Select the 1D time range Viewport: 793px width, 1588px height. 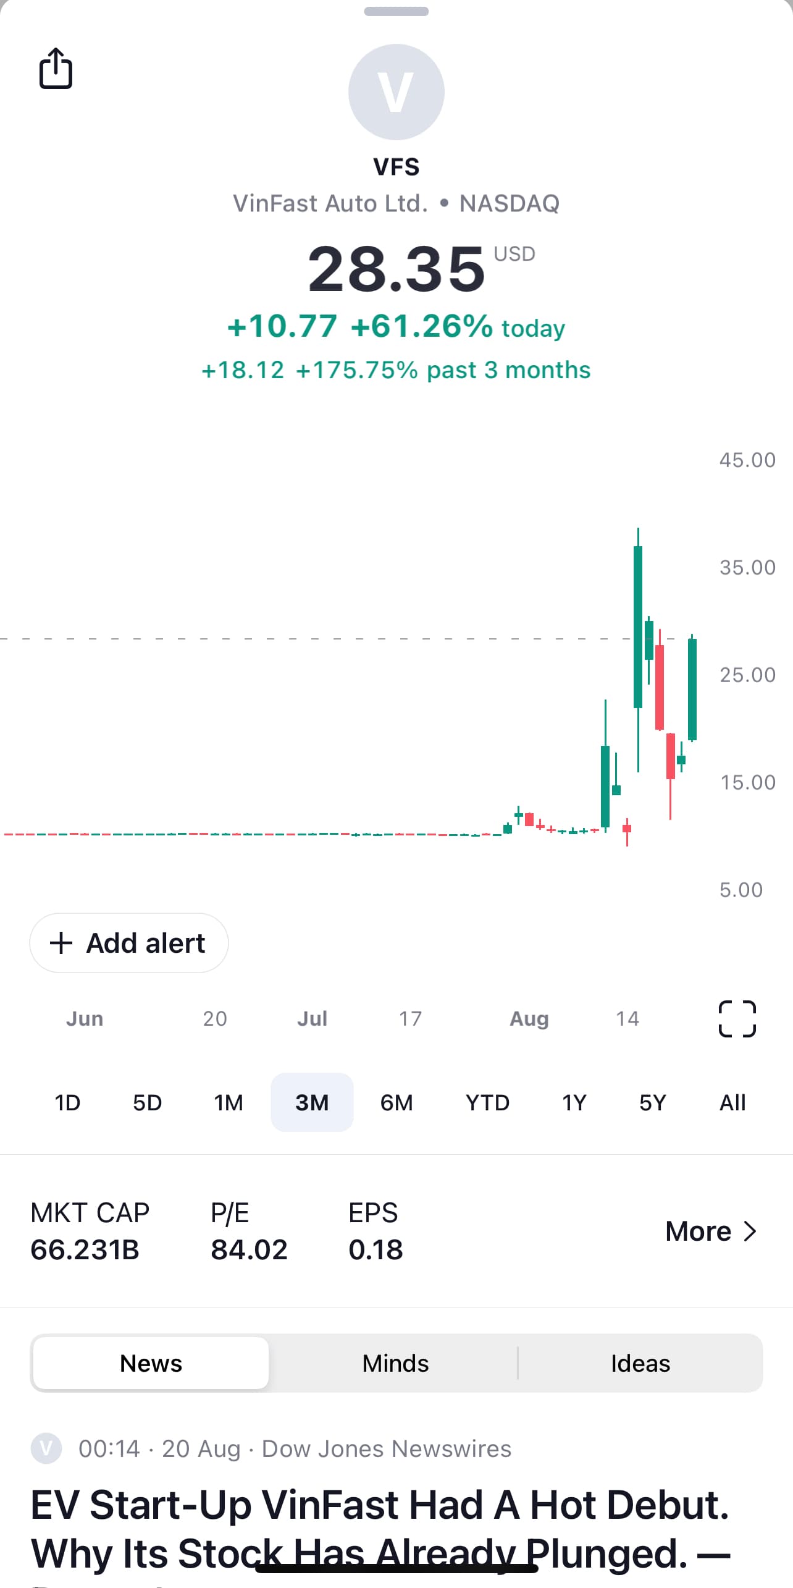[67, 1102]
